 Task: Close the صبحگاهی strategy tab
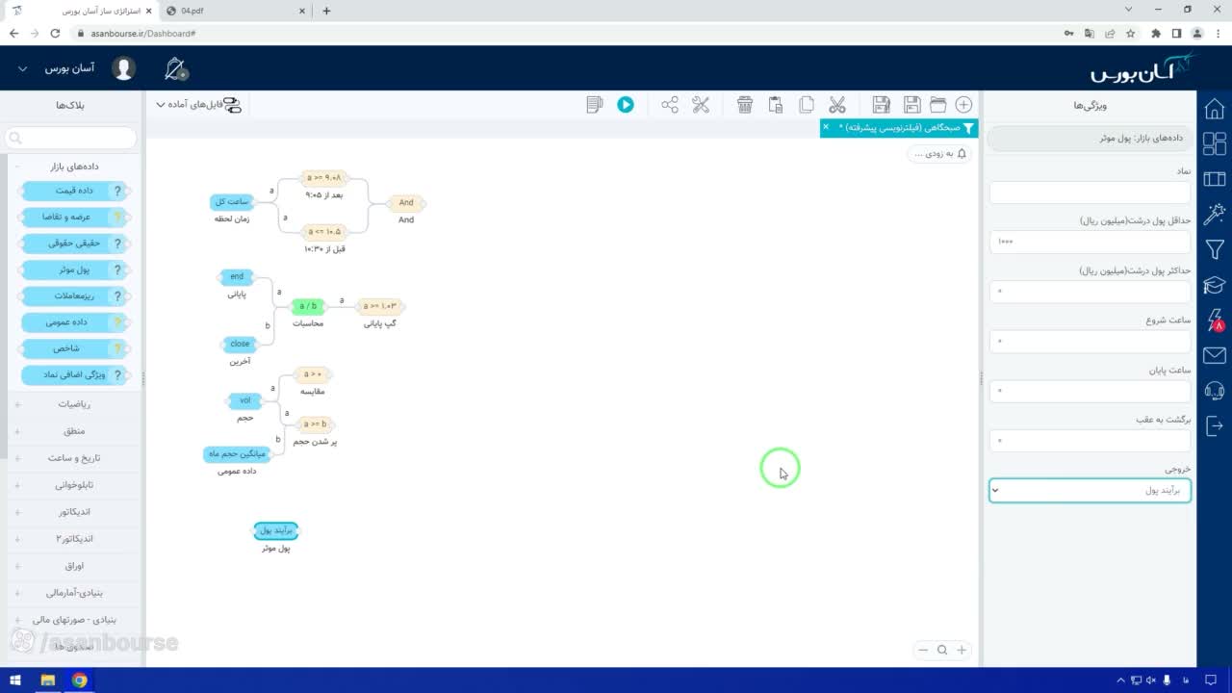pos(826,127)
